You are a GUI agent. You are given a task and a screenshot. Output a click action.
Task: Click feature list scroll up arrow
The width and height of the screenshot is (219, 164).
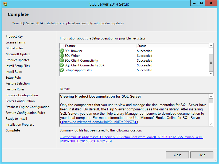(211, 46)
